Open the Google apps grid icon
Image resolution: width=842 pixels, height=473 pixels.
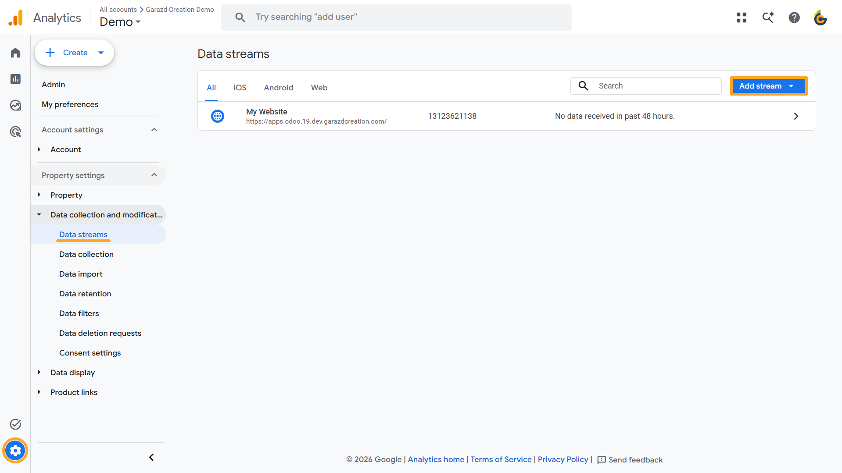click(x=742, y=18)
